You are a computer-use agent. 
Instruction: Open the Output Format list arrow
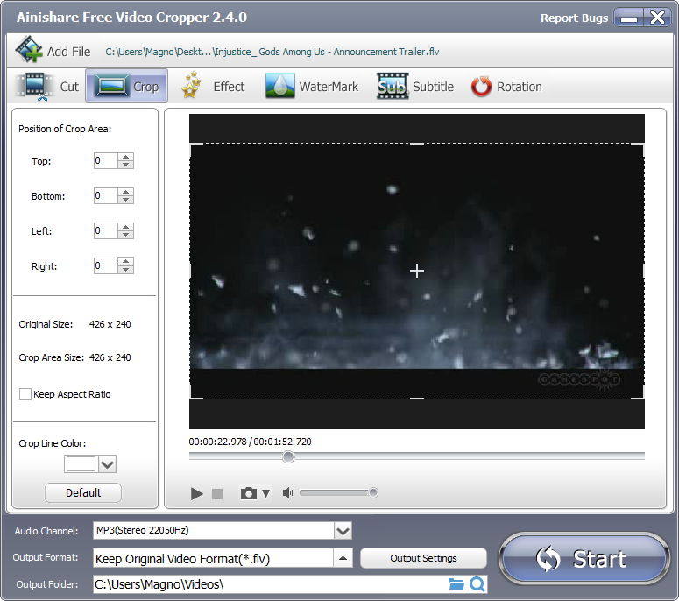343,558
